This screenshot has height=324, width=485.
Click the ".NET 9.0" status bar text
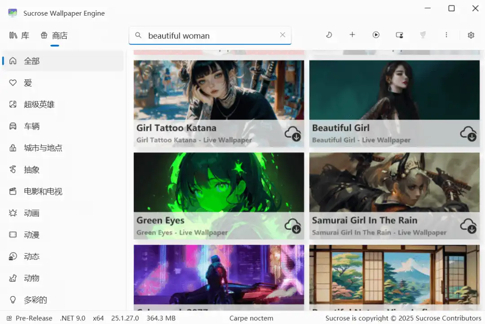(x=72, y=318)
